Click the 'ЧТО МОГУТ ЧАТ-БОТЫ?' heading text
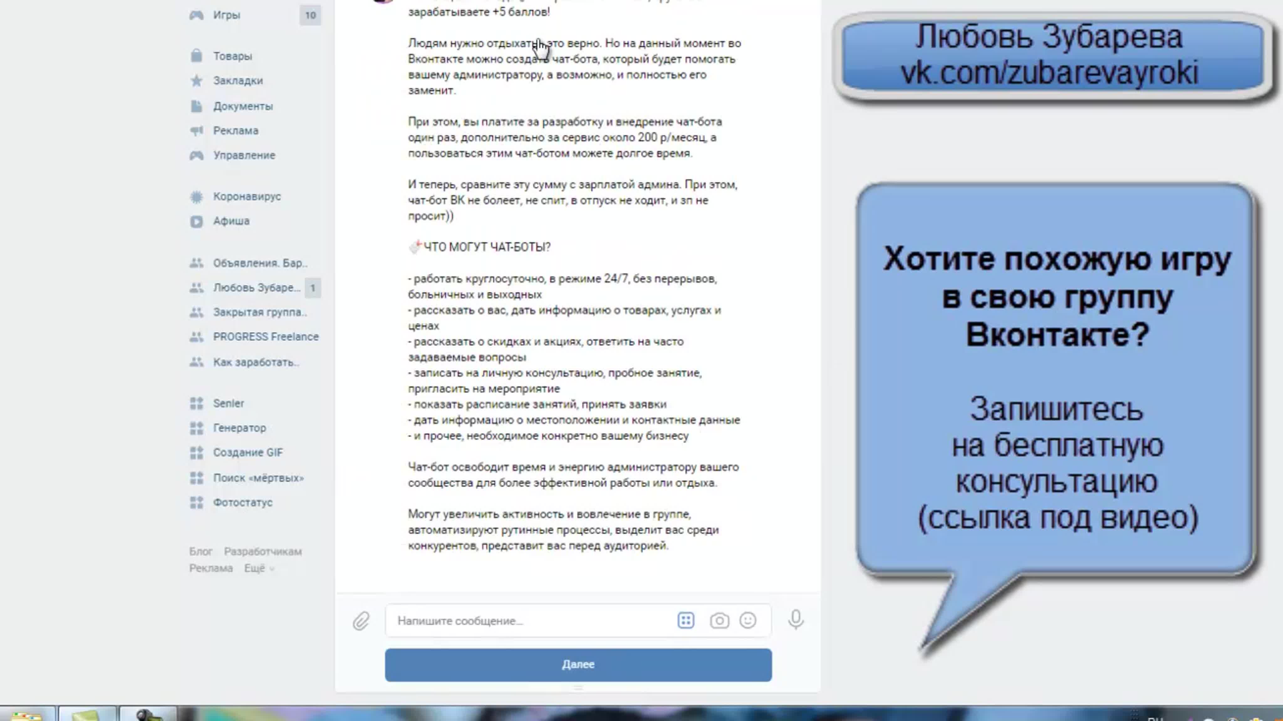Viewport: 1283px width, 721px height. pyautogui.click(x=486, y=247)
